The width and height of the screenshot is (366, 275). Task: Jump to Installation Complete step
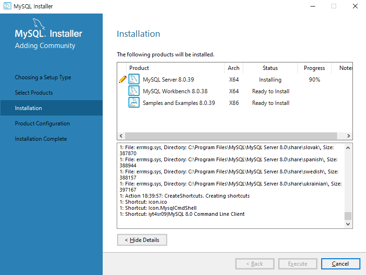coord(41,139)
